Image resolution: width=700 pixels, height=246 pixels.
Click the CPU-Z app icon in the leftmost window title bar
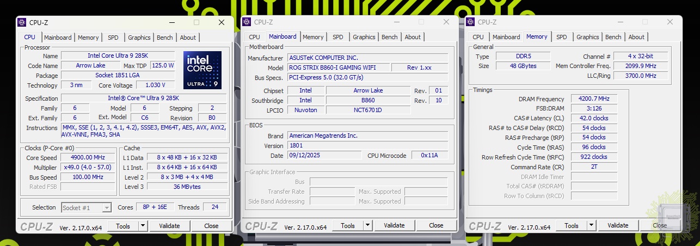22,22
